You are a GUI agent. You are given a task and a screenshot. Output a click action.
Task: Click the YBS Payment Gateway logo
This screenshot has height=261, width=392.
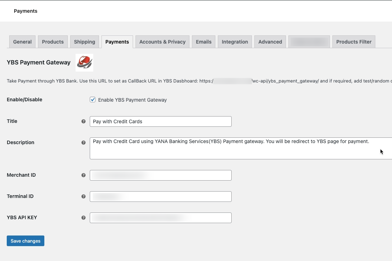point(84,63)
